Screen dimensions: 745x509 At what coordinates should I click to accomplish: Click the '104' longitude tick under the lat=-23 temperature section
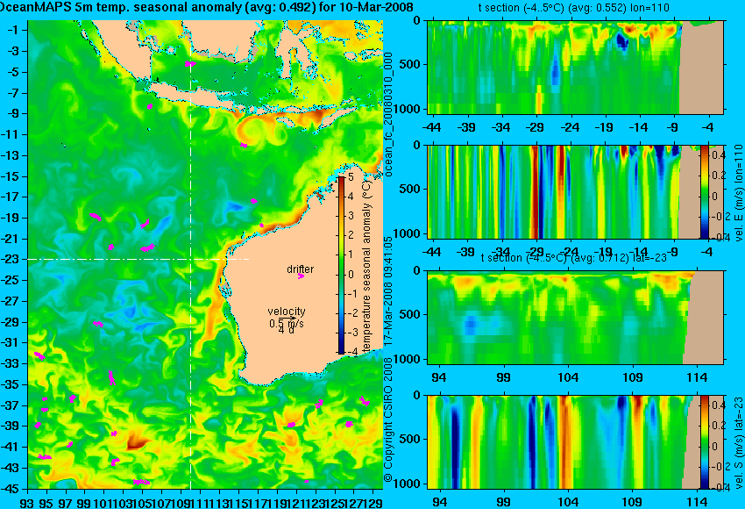(568, 377)
